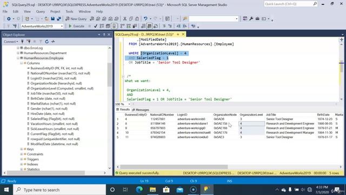Open the Project menu

tap(55, 11)
